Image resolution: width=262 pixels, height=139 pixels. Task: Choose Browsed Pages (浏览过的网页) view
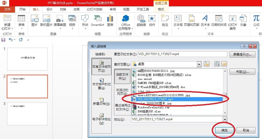click(x=122, y=92)
